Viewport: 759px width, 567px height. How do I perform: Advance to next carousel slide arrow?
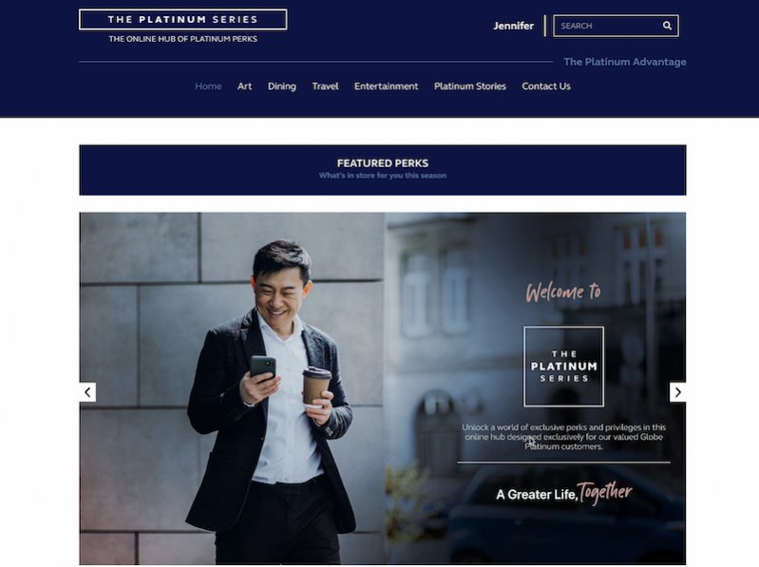677,392
